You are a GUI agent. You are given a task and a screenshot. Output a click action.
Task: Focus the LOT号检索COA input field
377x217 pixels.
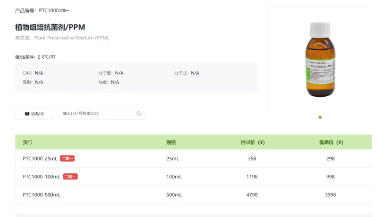[x=102, y=114]
